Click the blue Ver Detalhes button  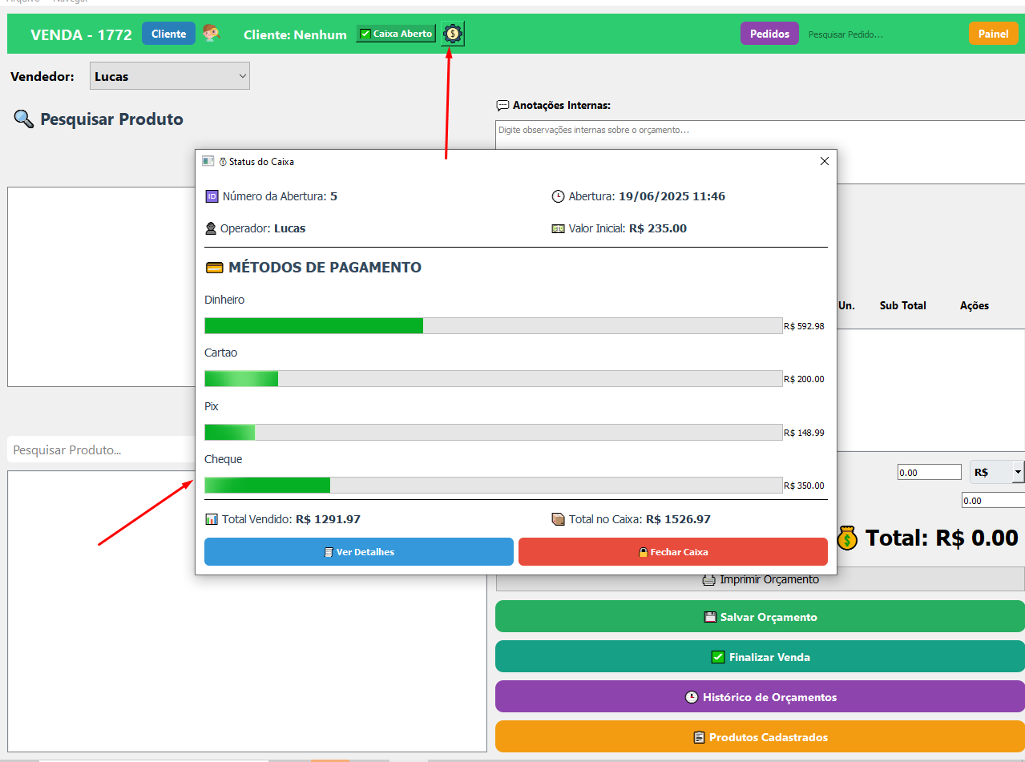coord(358,552)
